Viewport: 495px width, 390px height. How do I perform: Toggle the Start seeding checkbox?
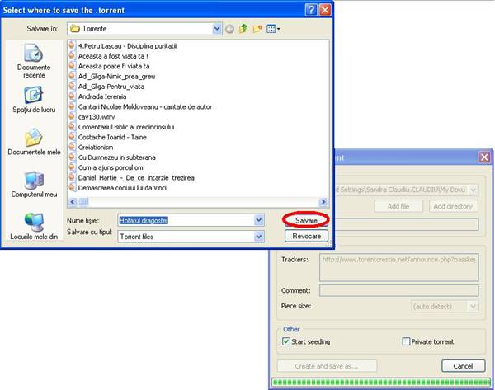(286, 341)
